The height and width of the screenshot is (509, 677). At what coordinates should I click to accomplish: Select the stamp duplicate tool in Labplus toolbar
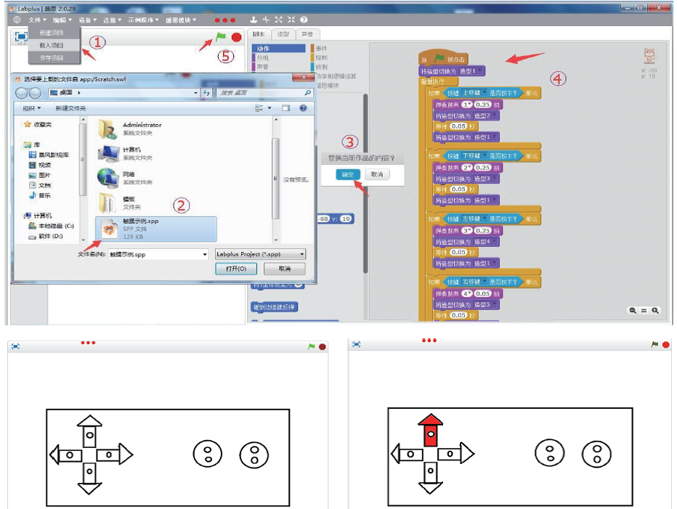click(254, 20)
